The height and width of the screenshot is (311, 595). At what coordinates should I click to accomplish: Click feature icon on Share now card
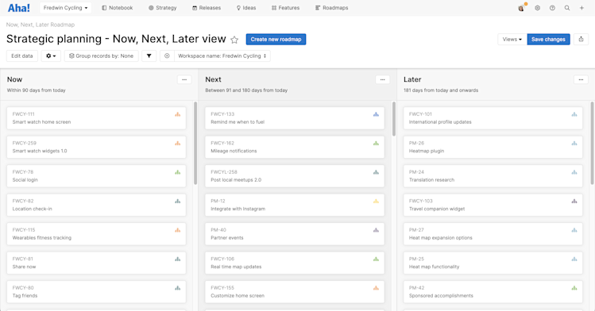click(x=178, y=259)
